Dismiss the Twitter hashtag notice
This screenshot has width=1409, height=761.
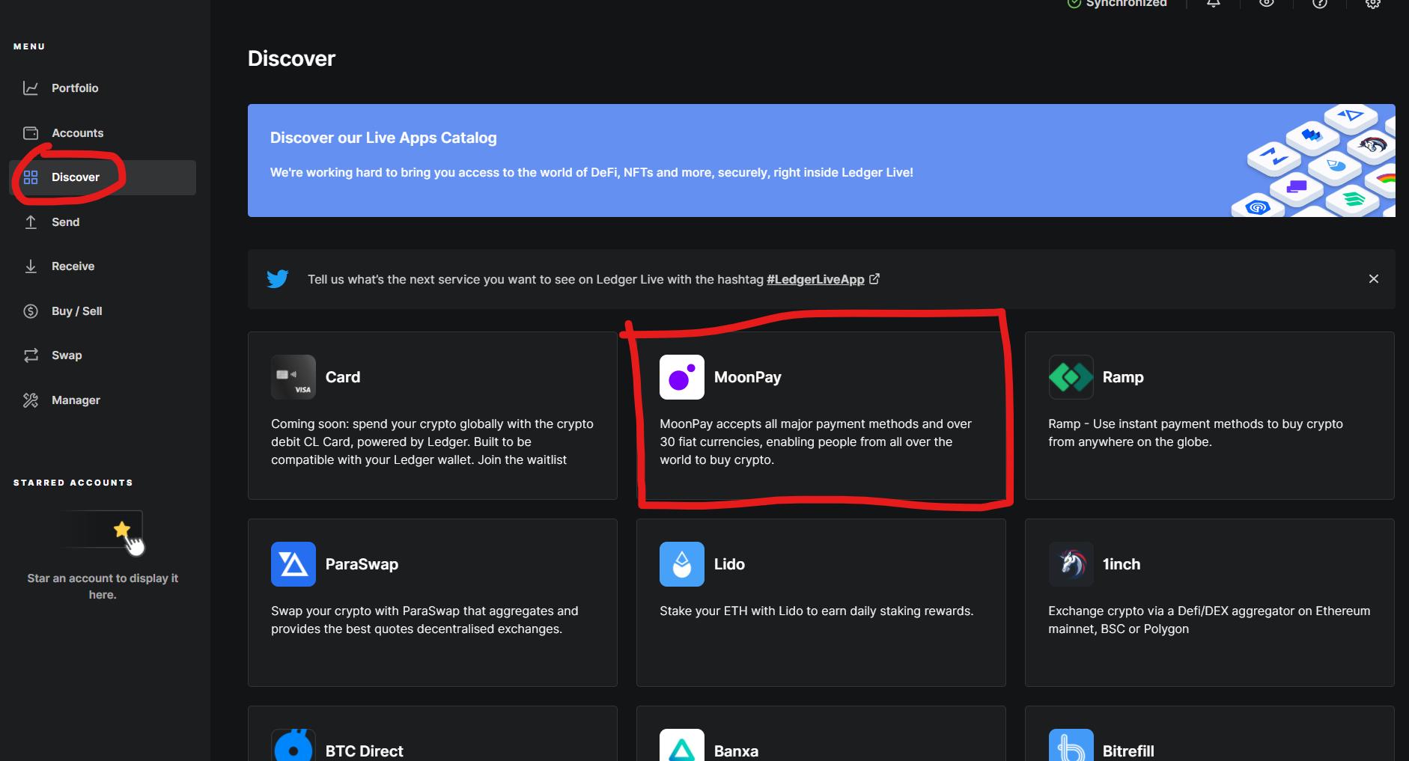point(1374,279)
